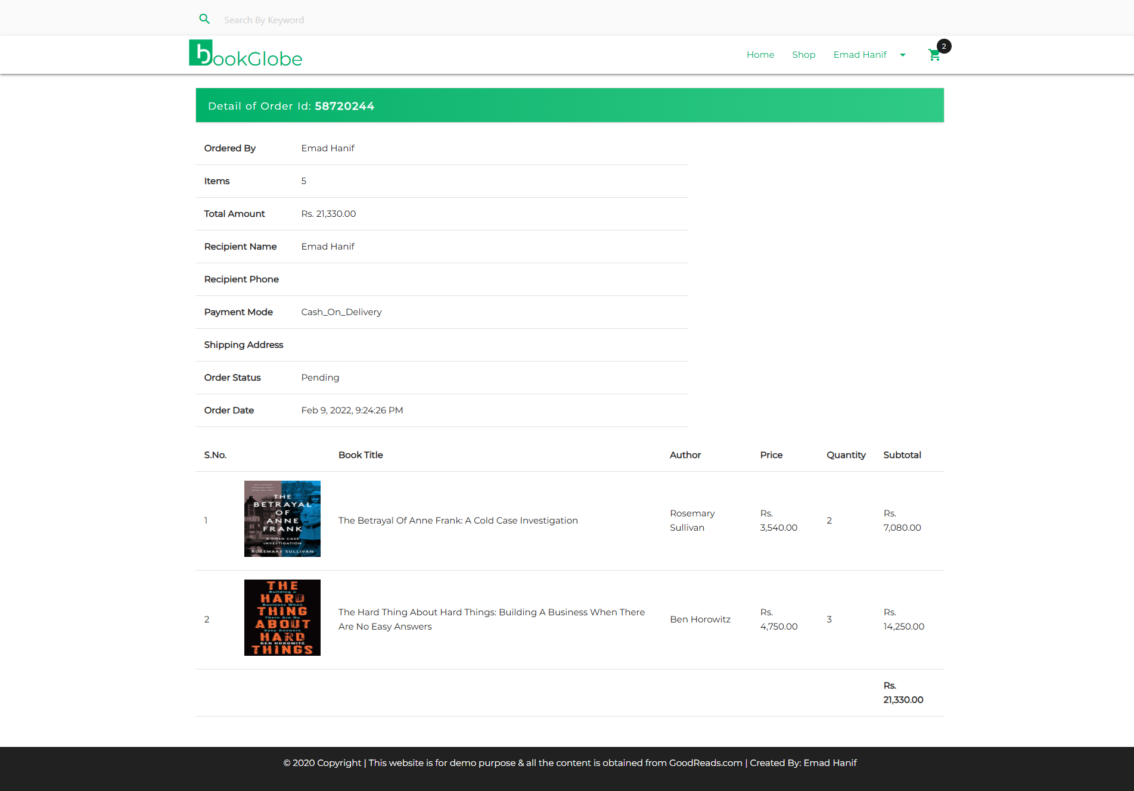The width and height of the screenshot is (1134, 791).
Task: Open the Shop page from the navbar
Action: point(803,55)
